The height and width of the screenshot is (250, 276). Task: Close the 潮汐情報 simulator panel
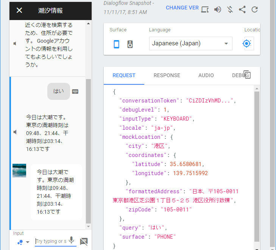19,10
